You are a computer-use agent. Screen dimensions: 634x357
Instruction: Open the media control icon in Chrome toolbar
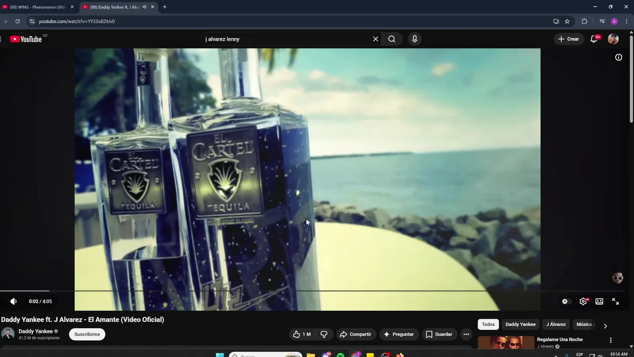(x=602, y=21)
